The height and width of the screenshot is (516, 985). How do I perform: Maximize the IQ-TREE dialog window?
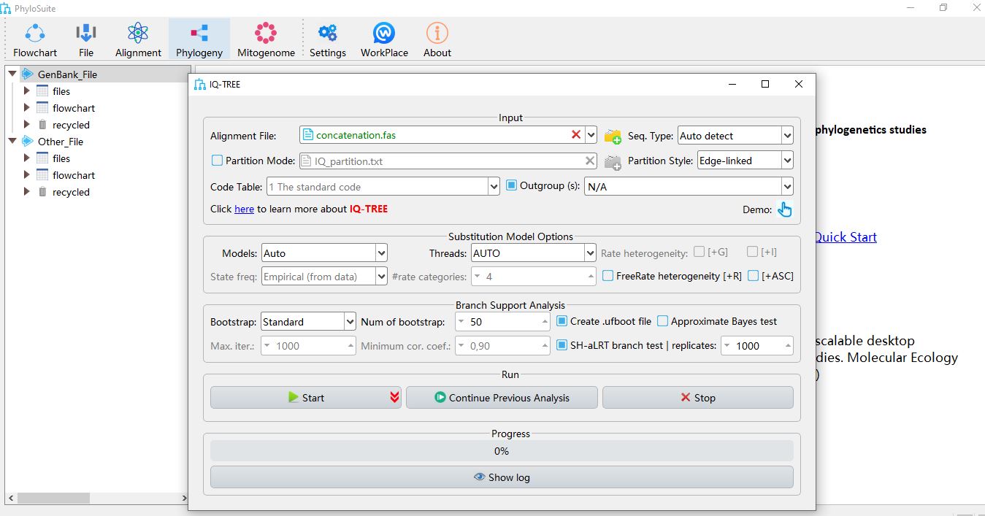765,84
